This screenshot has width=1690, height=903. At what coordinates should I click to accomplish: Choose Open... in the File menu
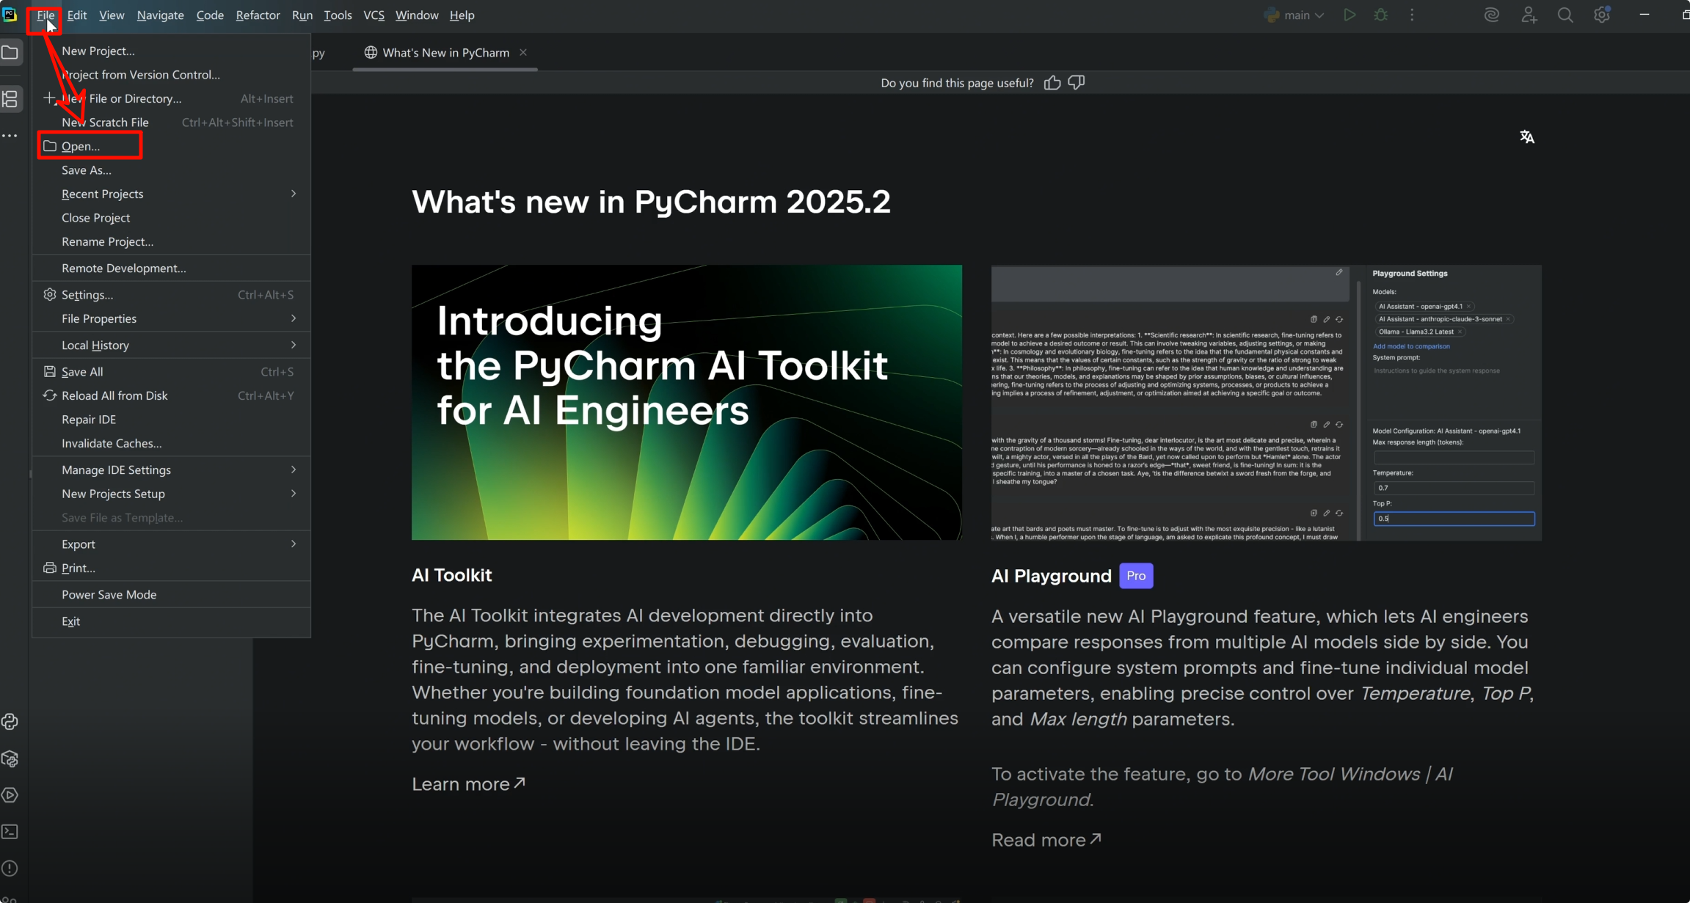[171, 146]
